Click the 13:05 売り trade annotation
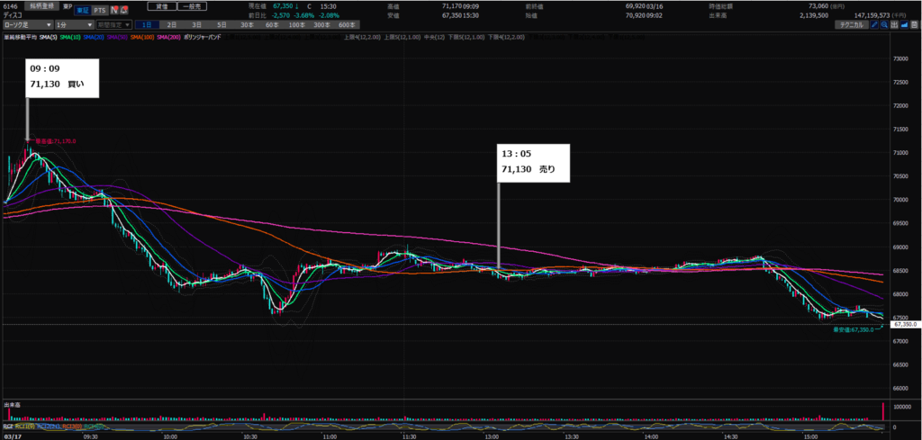Image resolution: width=922 pixels, height=440 pixels. pos(534,162)
